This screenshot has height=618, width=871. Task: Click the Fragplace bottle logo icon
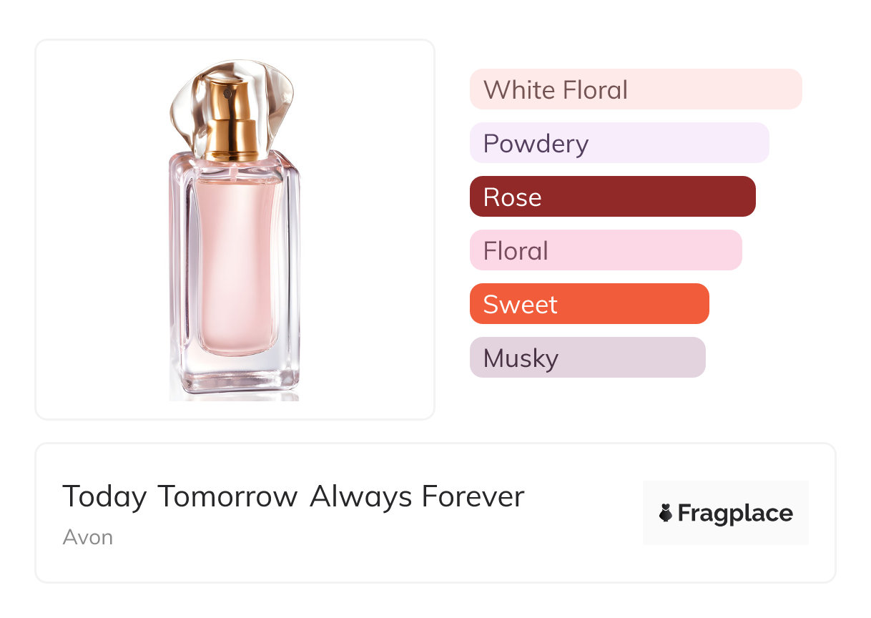click(x=666, y=513)
